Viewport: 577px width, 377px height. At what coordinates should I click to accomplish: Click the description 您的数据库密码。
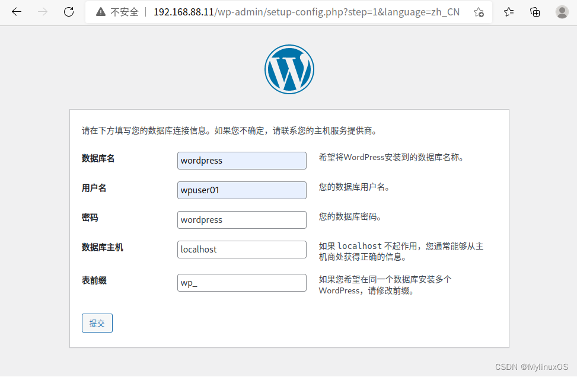pyautogui.click(x=350, y=216)
